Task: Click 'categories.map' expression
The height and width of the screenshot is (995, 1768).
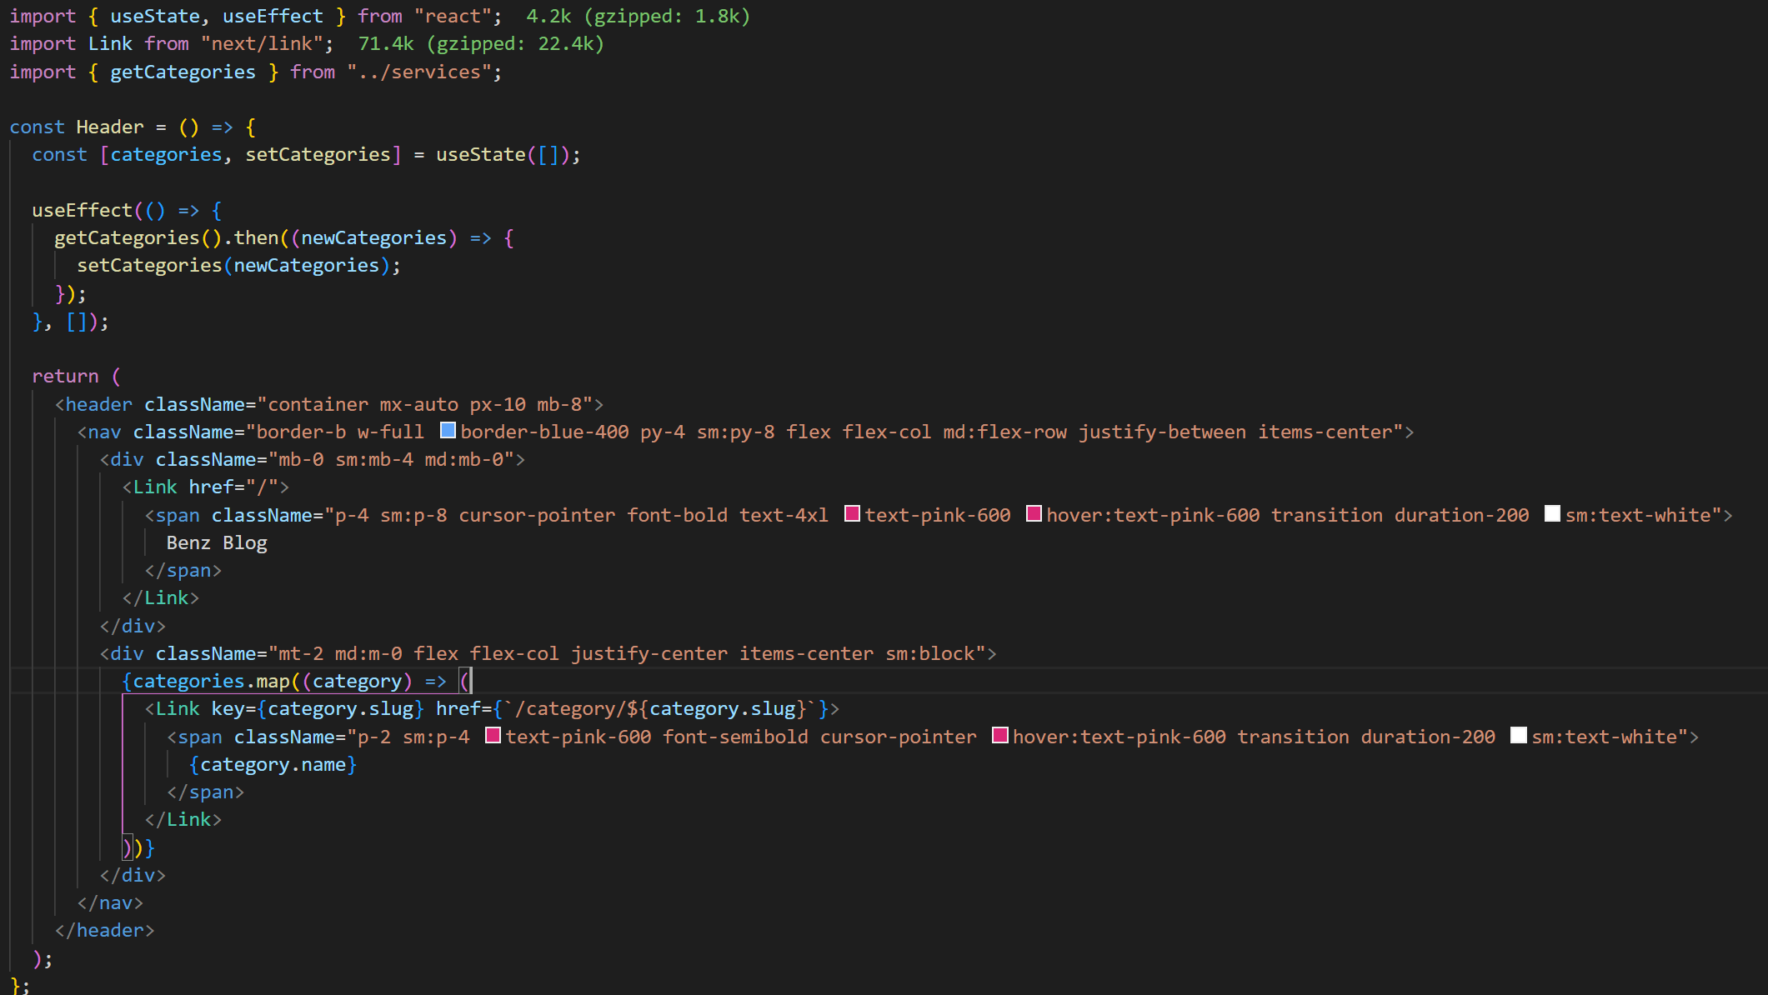Action: [211, 682]
